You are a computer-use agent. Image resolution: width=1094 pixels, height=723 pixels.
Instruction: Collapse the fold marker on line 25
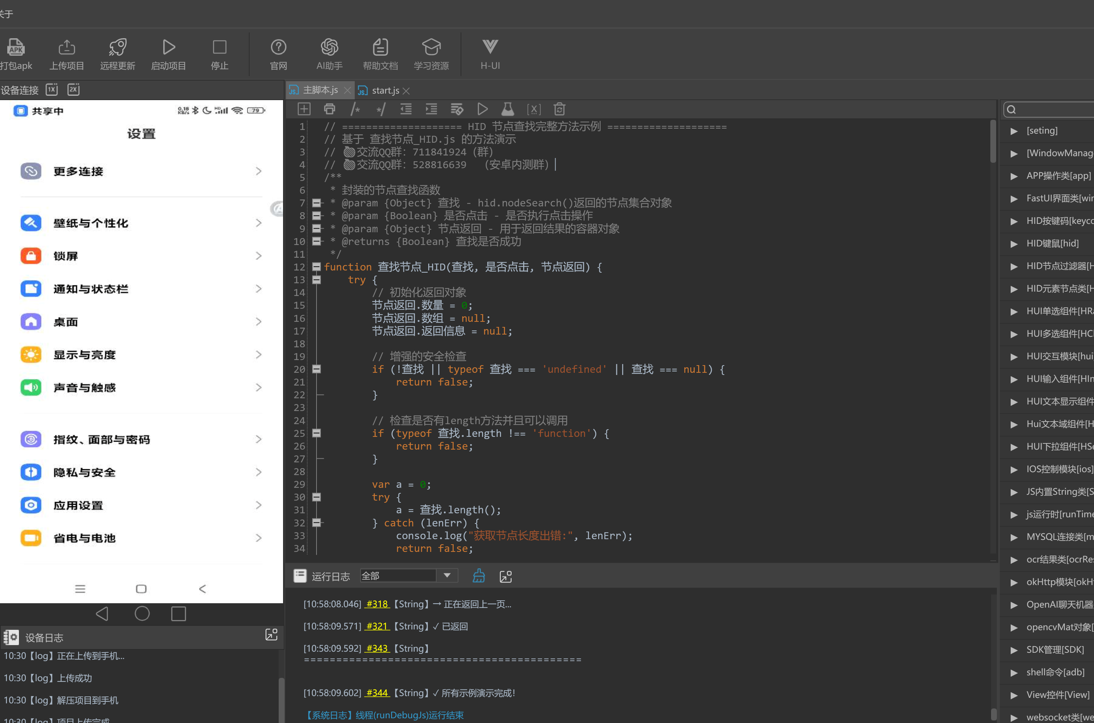click(x=317, y=433)
